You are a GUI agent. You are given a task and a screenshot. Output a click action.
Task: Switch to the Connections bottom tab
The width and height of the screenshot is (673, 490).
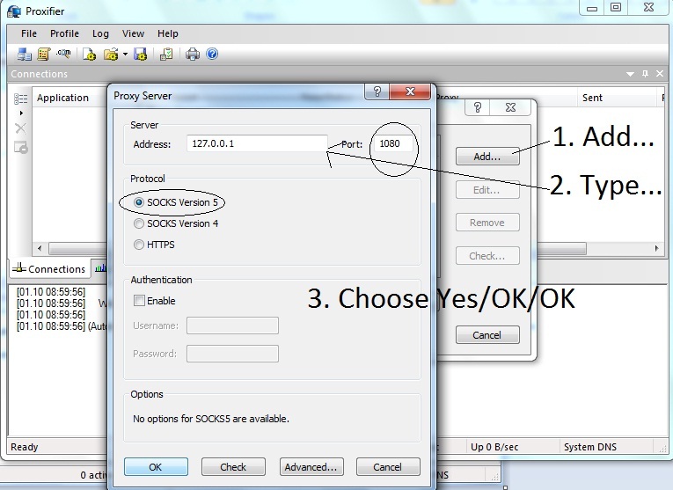[49, 269]
